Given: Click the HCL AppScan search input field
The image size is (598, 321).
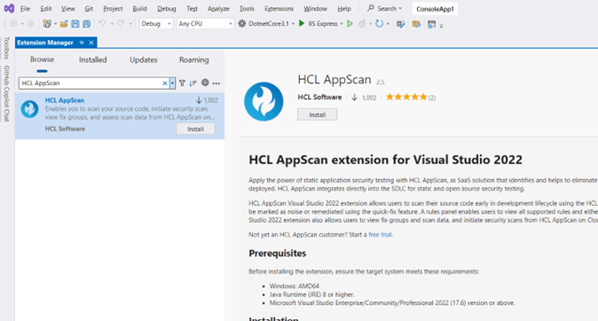Looking at the screenshot, I should (x=91, y=83).
